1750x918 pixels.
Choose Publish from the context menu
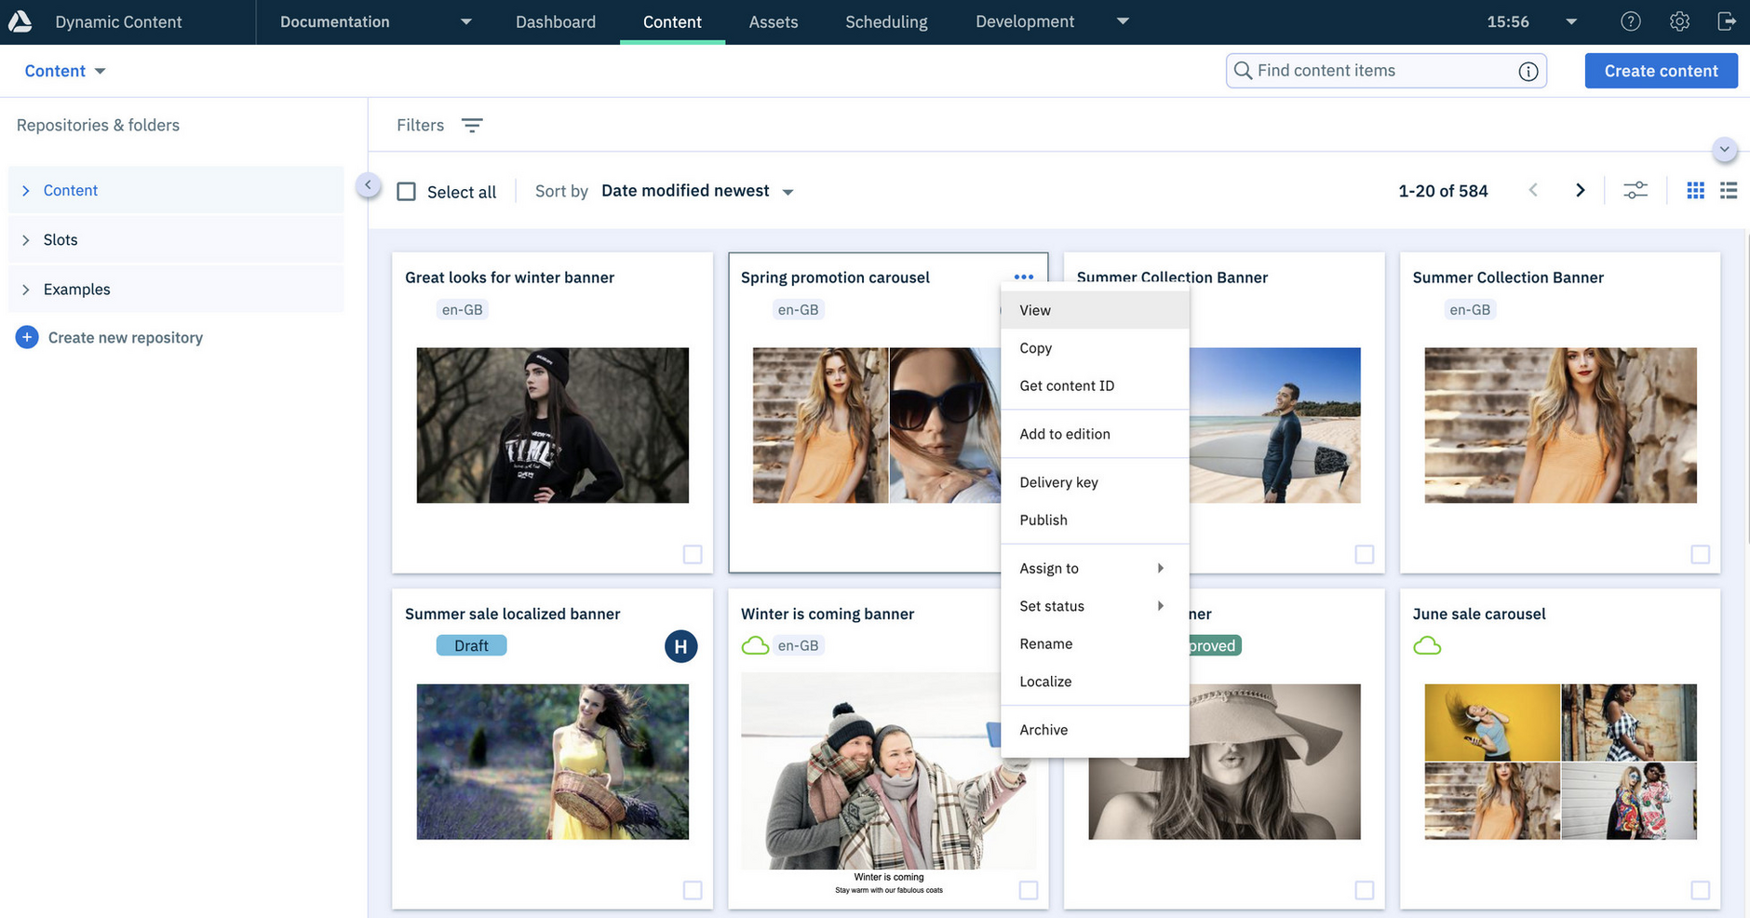[1095, 520]
